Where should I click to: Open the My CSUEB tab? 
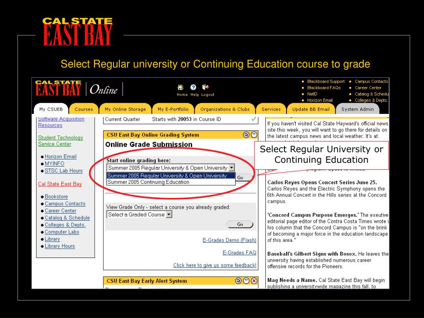51,109
